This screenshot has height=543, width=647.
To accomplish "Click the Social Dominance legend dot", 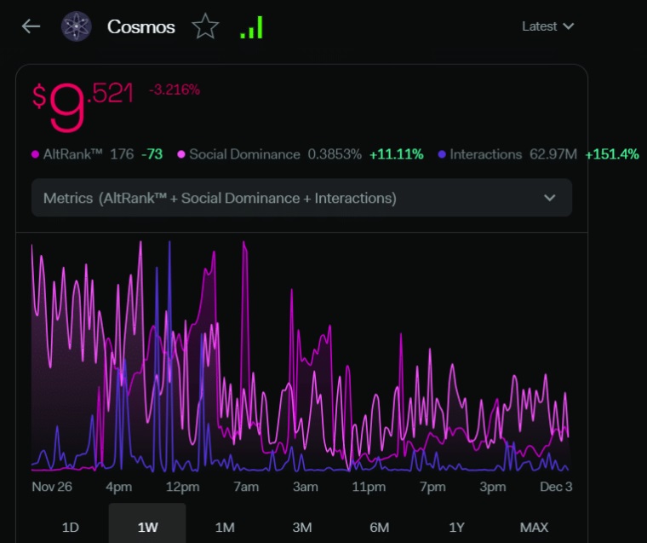I will point(181,154).
